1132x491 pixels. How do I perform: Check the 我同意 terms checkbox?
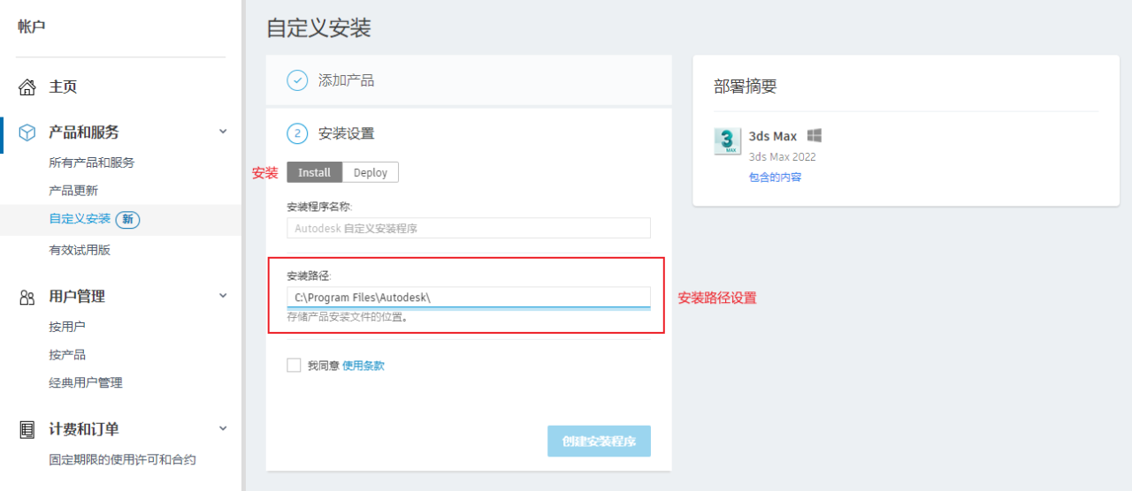(x=294, y=366)
